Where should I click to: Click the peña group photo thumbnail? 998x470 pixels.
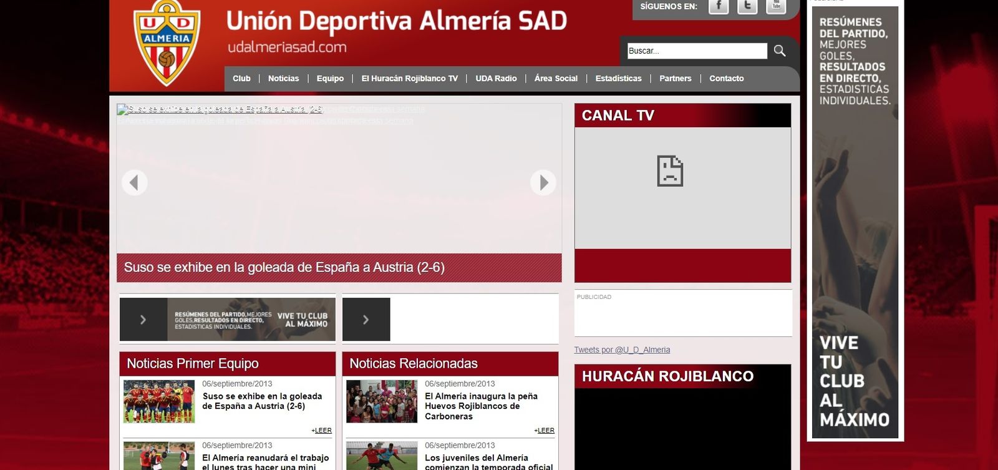382,401
